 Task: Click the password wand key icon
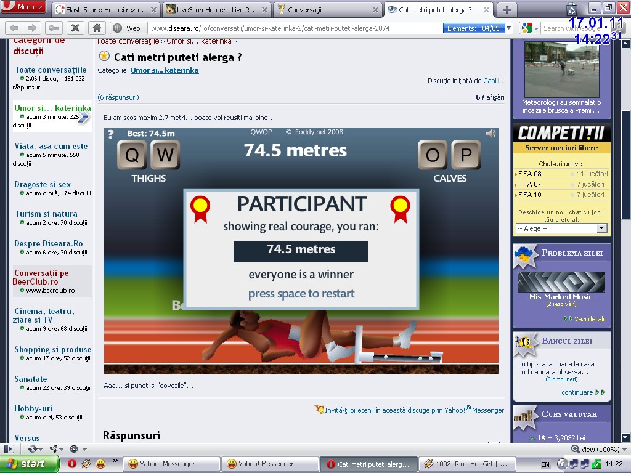(53, 28)
